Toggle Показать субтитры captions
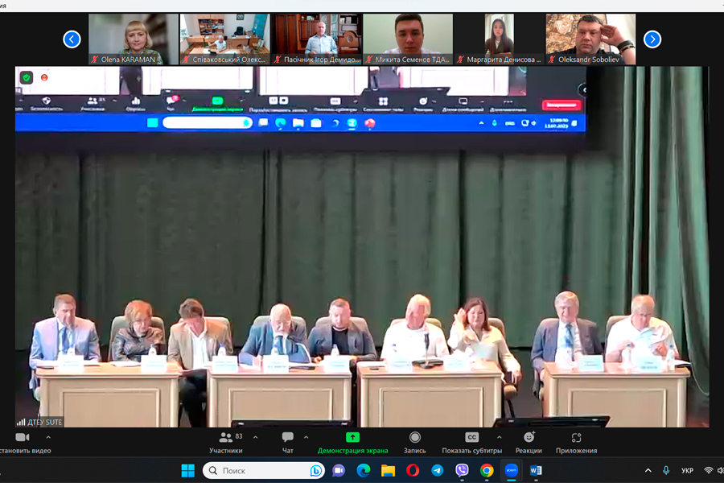724x483 pixels. click(x=472, y=442)
